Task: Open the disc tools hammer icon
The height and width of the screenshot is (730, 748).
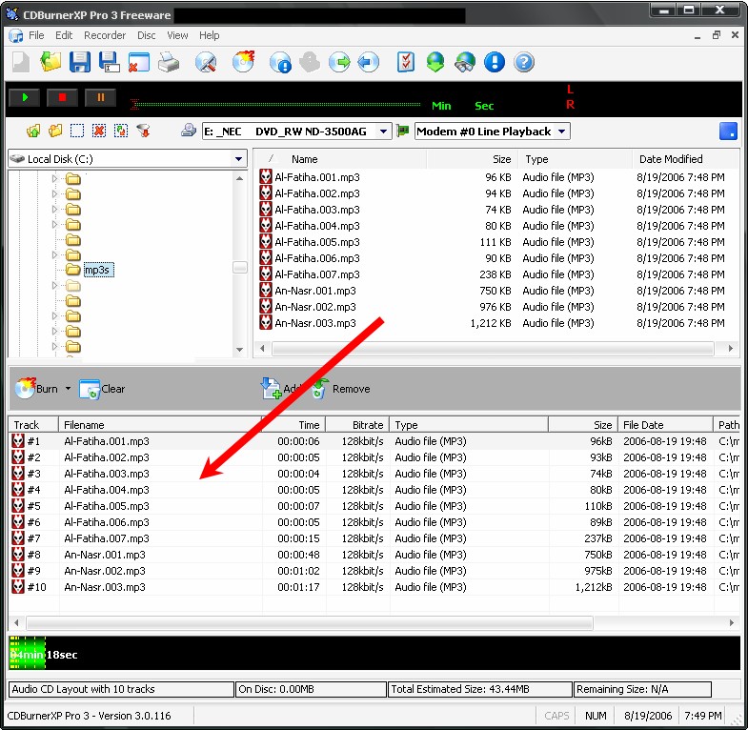Action: click(206, 62)
